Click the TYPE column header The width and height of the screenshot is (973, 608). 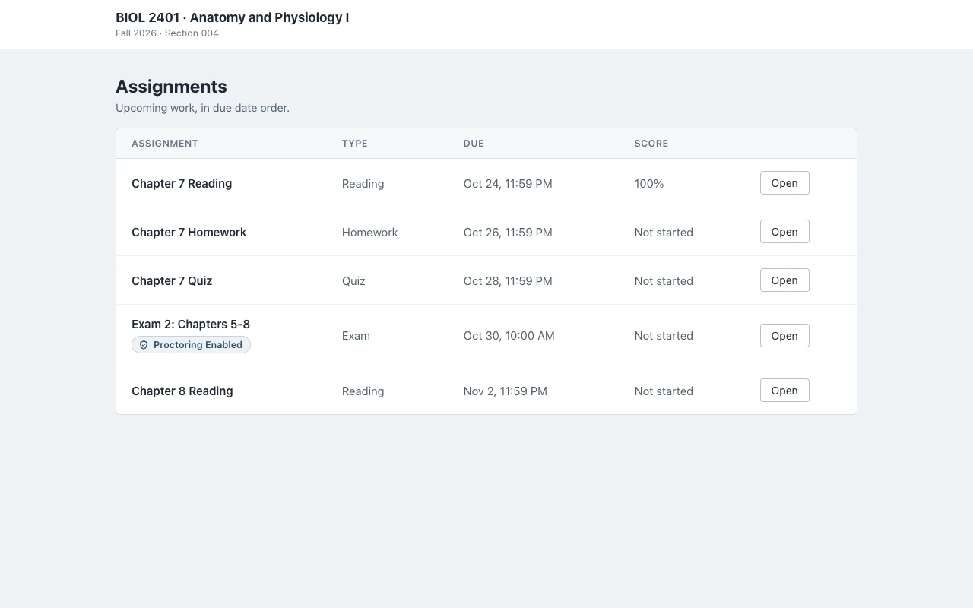[x=355, y=144]
